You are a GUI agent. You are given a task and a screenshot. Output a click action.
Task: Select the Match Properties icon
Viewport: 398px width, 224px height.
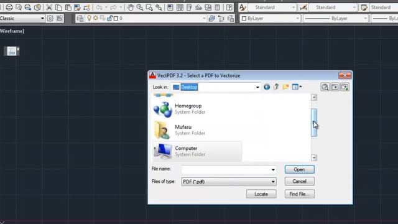point(77,7)
